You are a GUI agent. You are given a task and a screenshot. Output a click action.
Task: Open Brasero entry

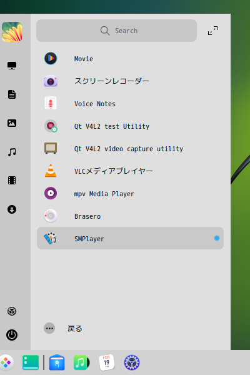click(x=130, y=216)
